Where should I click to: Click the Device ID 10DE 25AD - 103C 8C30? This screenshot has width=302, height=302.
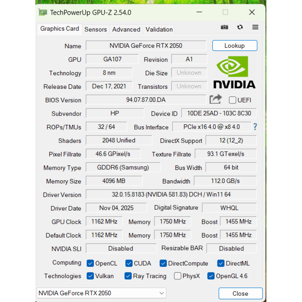(x=219, y=113)
